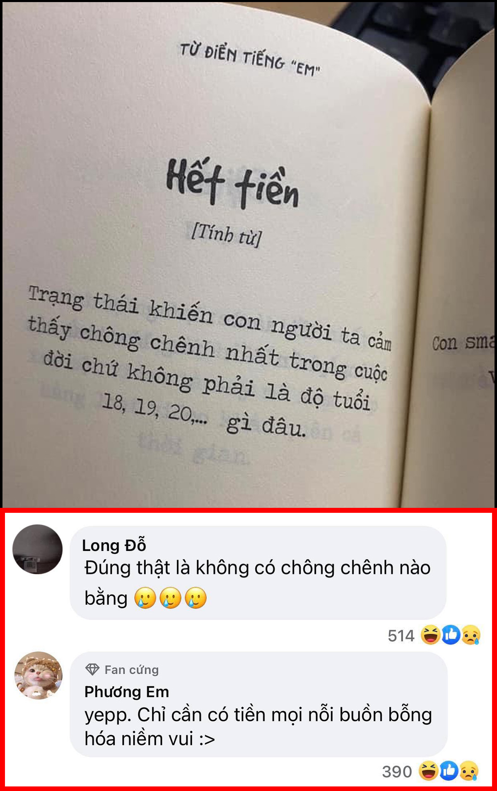Click the Haha reaction beside the 390 count
Screen dimensions: 497x791
429,771
